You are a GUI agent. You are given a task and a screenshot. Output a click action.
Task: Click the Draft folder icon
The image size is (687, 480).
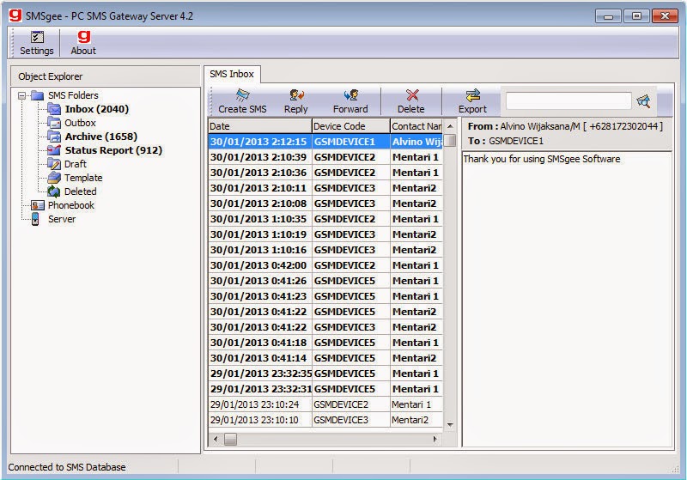[x=54, y=164]
